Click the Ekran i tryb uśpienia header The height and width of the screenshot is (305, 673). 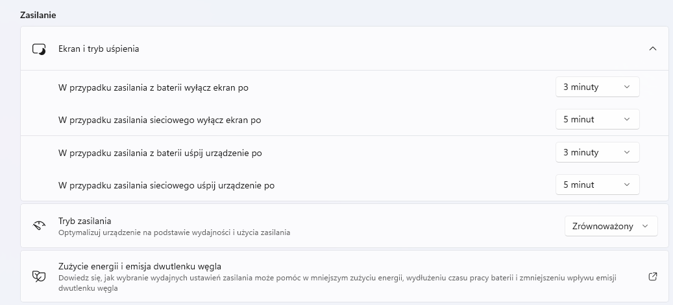pyautogui.click(x=344, y=49)
